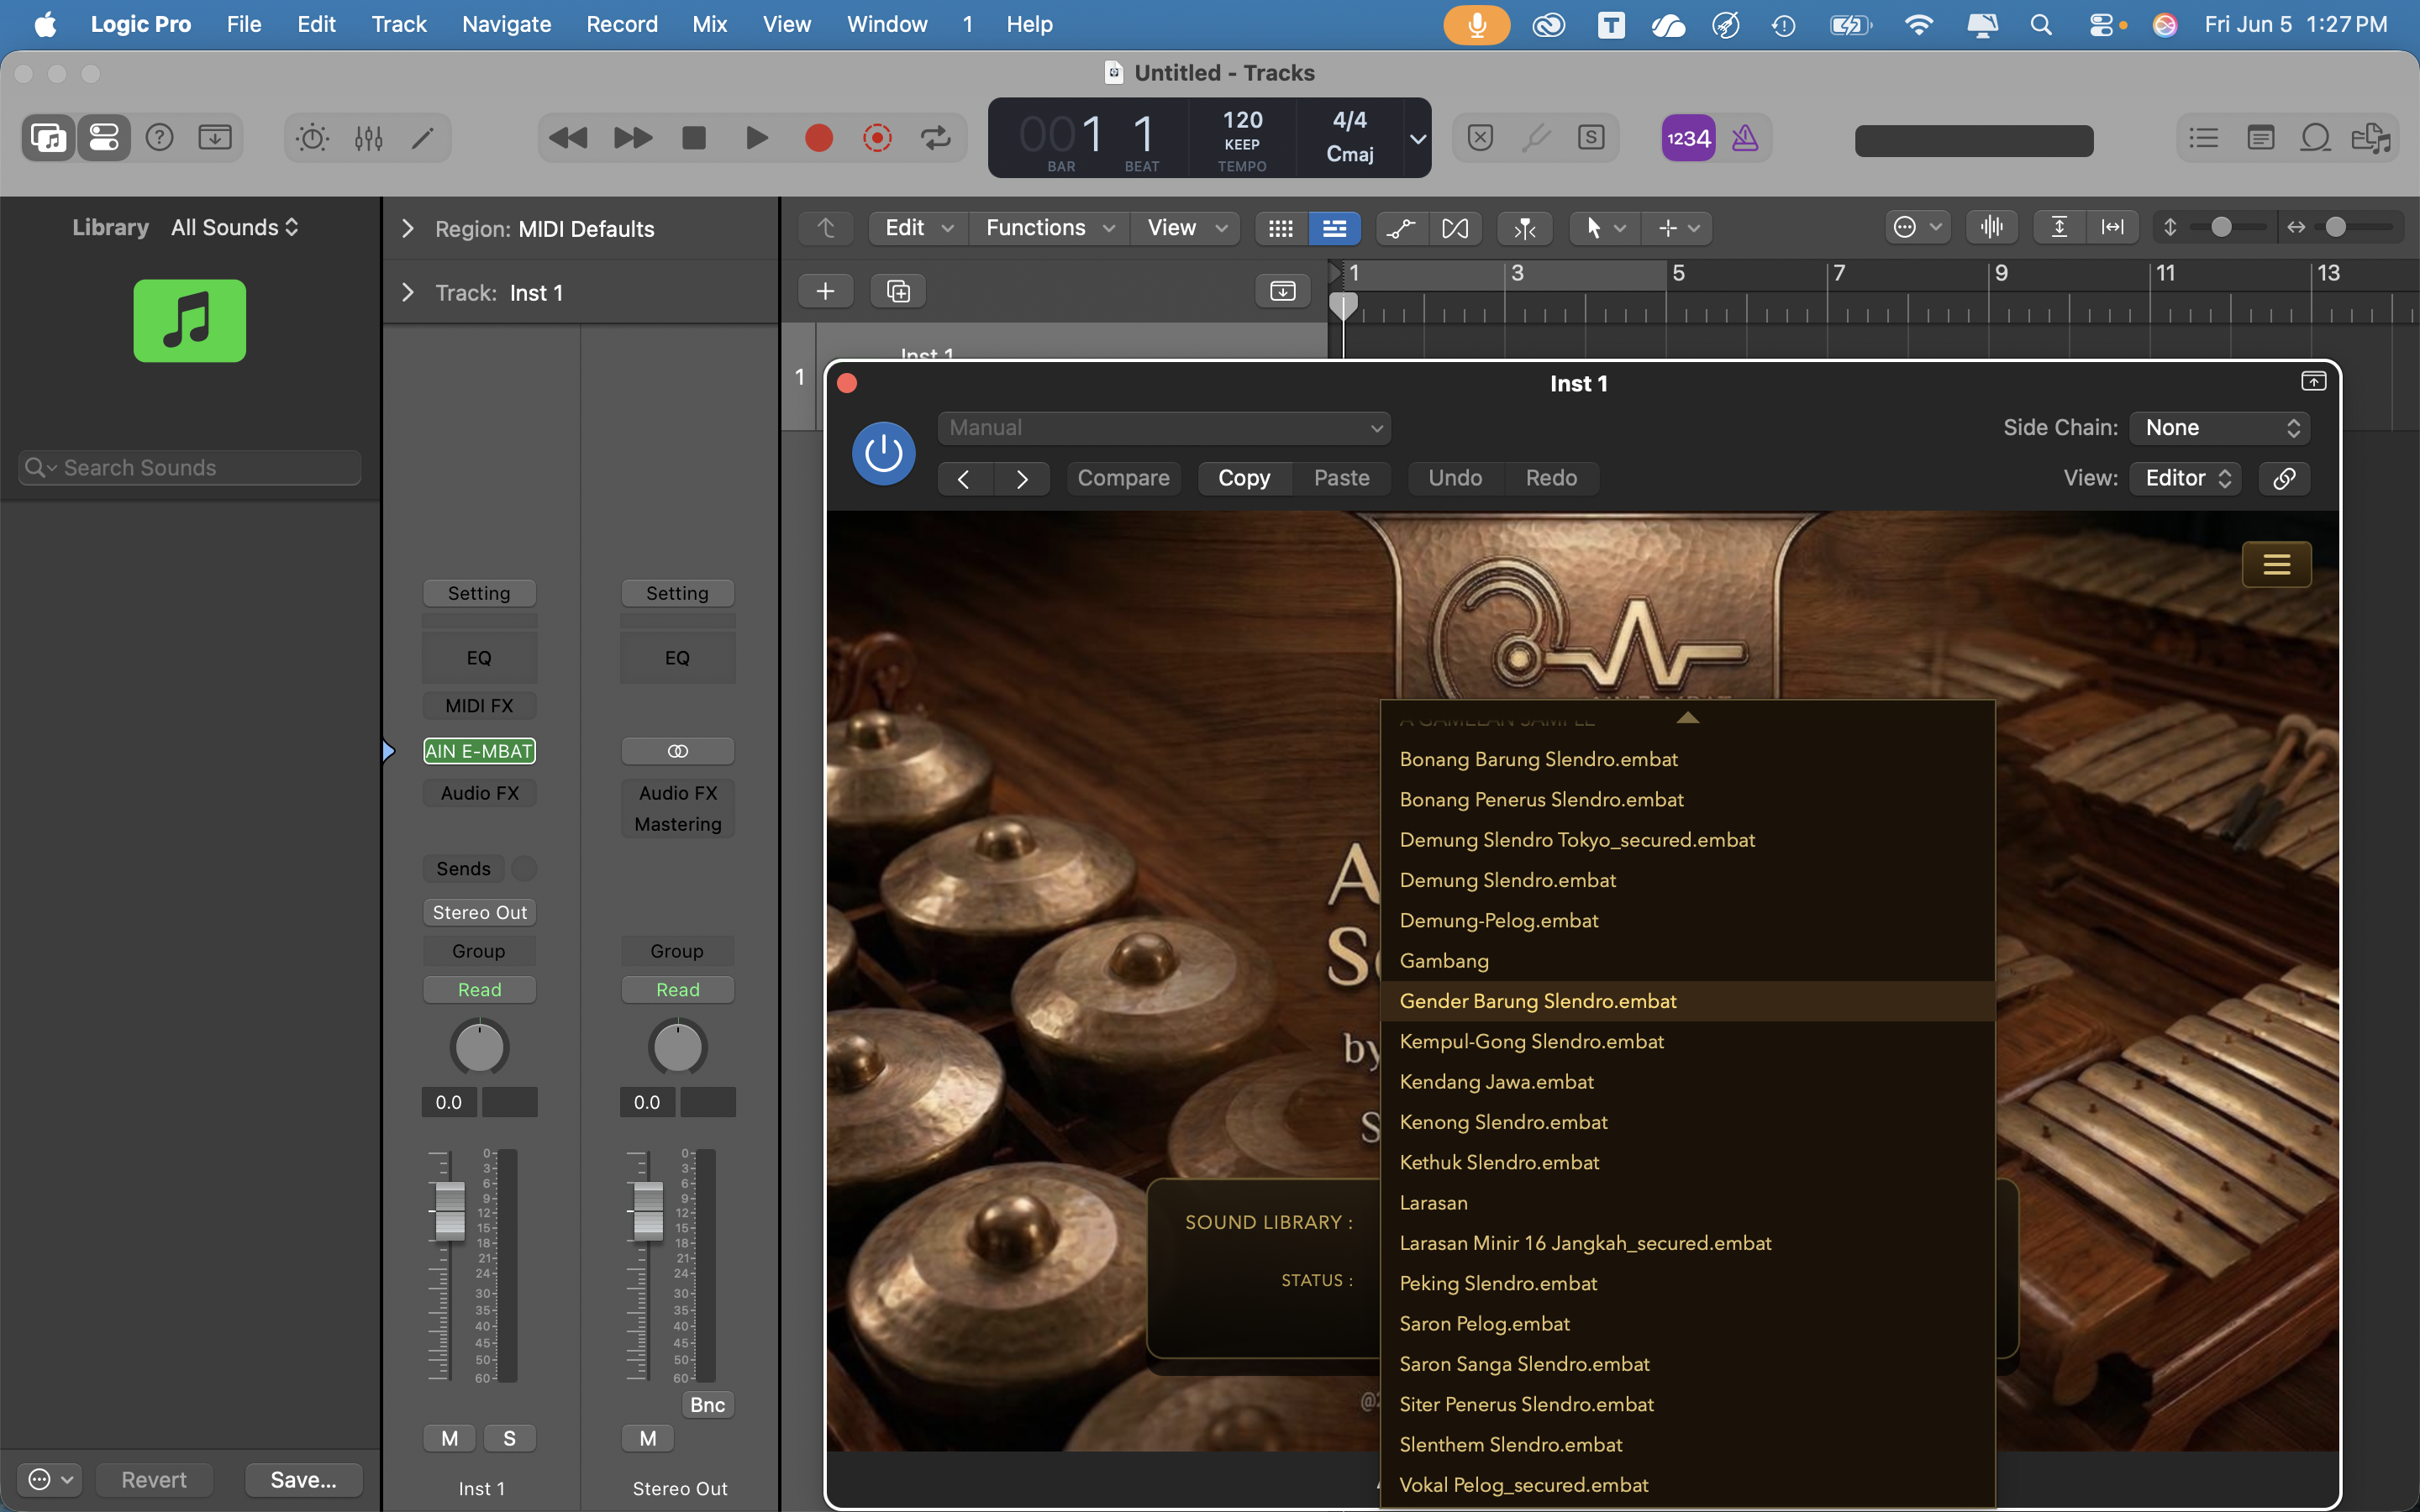Open the Navigate menu
The image size is (2420, 1512).
506,24
